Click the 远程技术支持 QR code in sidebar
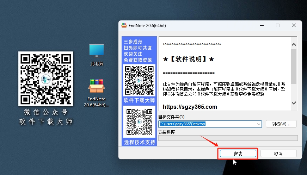307x175 pixels. click(x=139, y=122)
